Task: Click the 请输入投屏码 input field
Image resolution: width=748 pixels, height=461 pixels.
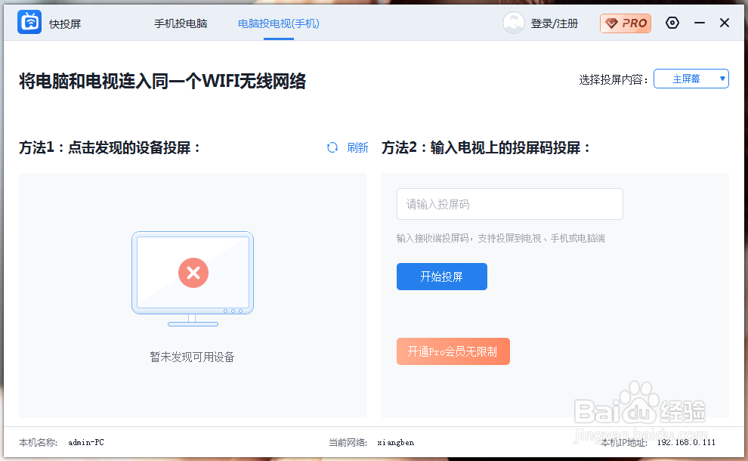Action: (510, 204)
